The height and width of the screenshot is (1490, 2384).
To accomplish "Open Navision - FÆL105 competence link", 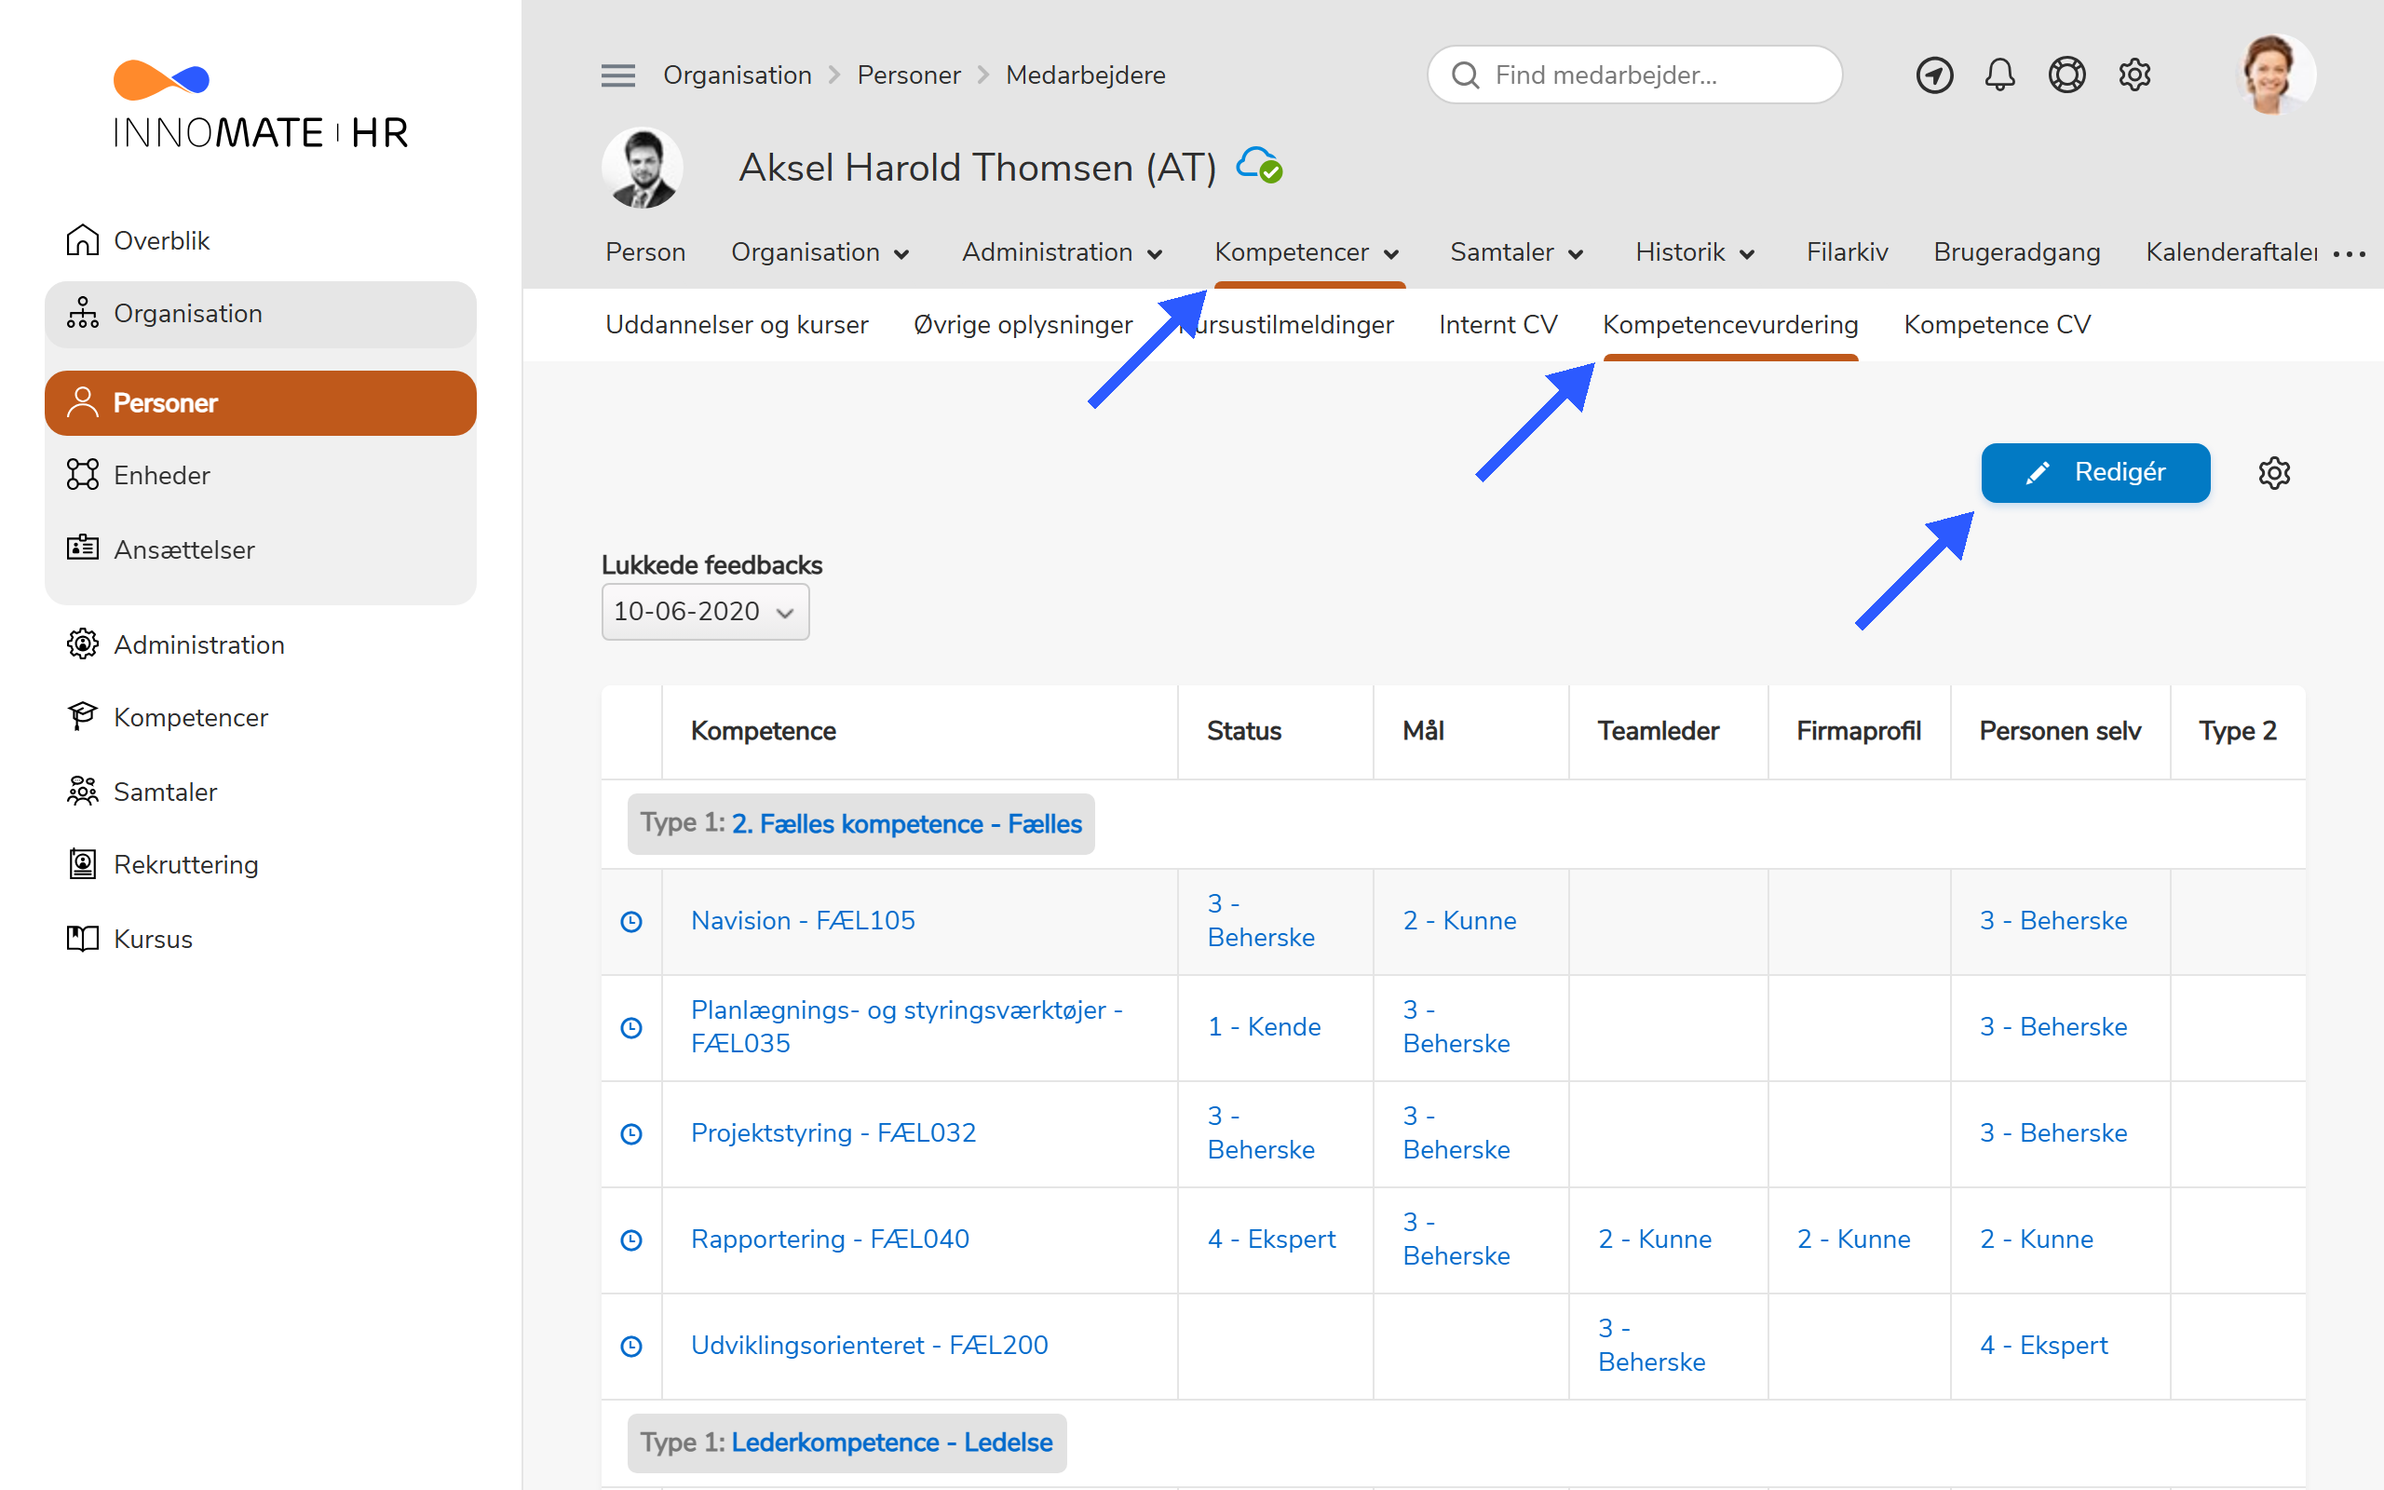I will tap(803, 920).
